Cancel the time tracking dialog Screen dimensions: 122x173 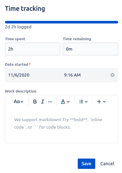(x=107, y=164)
